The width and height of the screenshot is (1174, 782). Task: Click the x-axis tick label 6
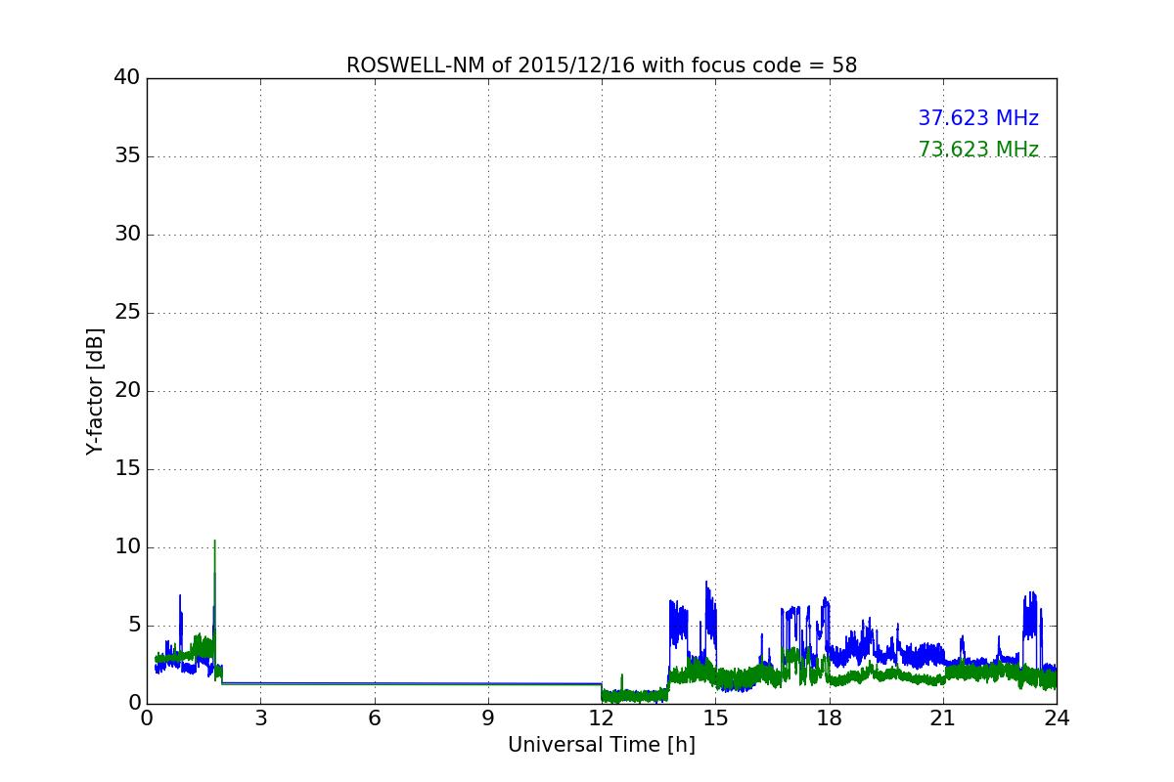(x=374, y=718)
